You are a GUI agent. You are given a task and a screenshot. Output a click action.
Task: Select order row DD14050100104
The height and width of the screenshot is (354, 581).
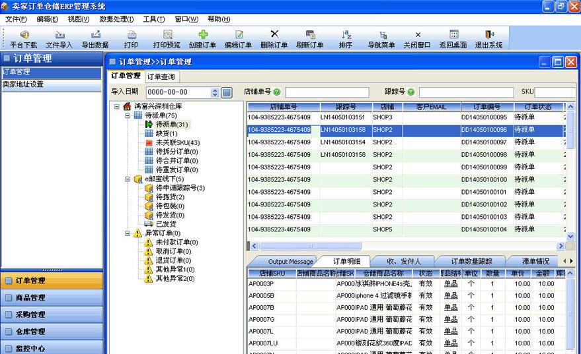[406, 229]
